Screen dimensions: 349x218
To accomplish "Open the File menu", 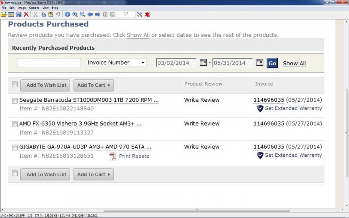I will (x=4, y=8).
